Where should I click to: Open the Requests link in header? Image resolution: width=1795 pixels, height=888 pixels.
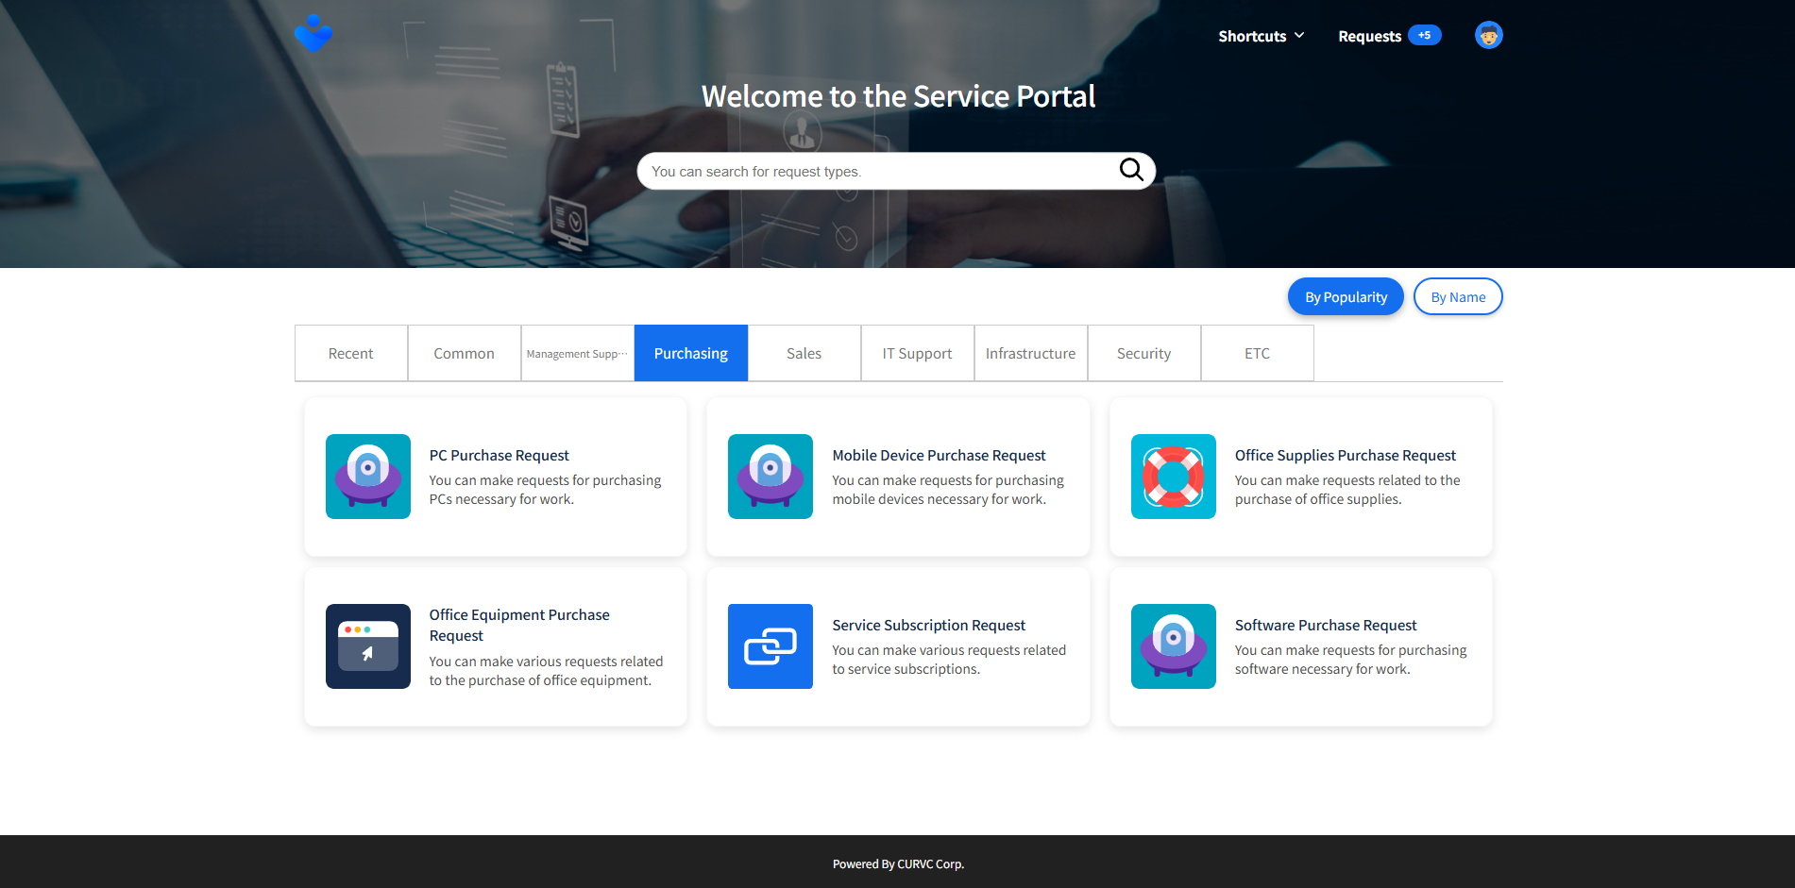[1369, 36]
